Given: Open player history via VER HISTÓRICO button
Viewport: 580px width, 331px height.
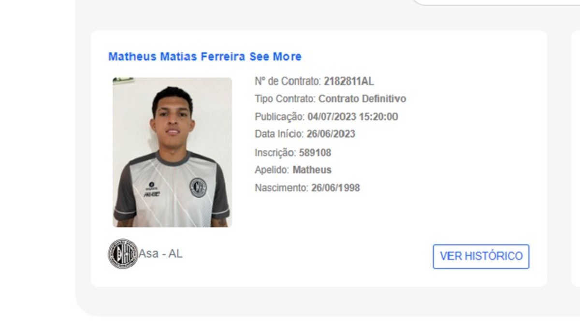Looking at the screenshot, I should [x=480, y=257].
